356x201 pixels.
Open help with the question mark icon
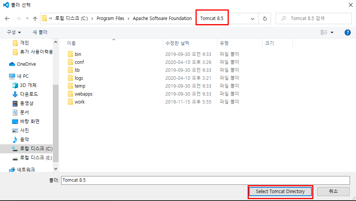coord(347,32)
